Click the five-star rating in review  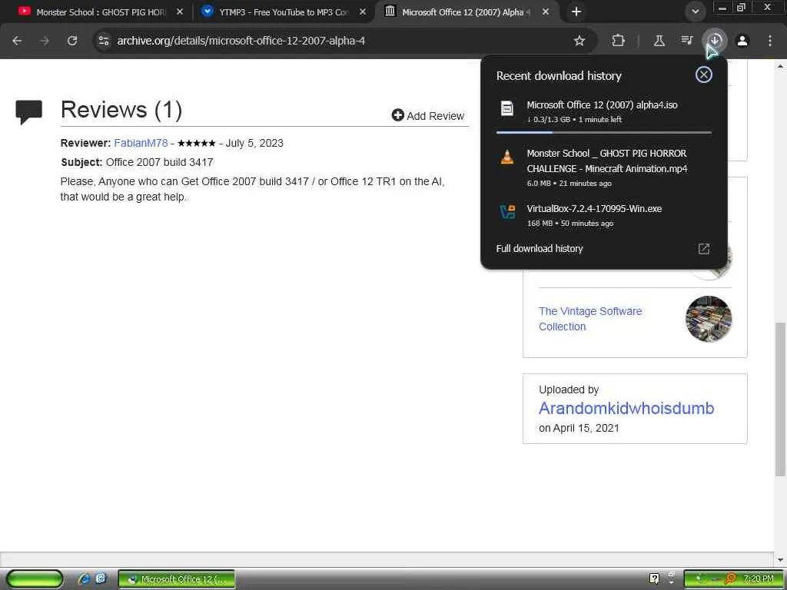(x=196, y=143)
